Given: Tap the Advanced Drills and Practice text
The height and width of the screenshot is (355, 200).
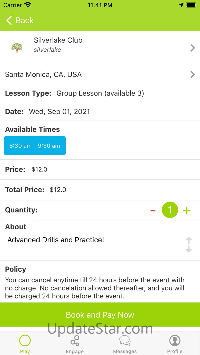Looking at the screenshot, I should click(56, 240).
